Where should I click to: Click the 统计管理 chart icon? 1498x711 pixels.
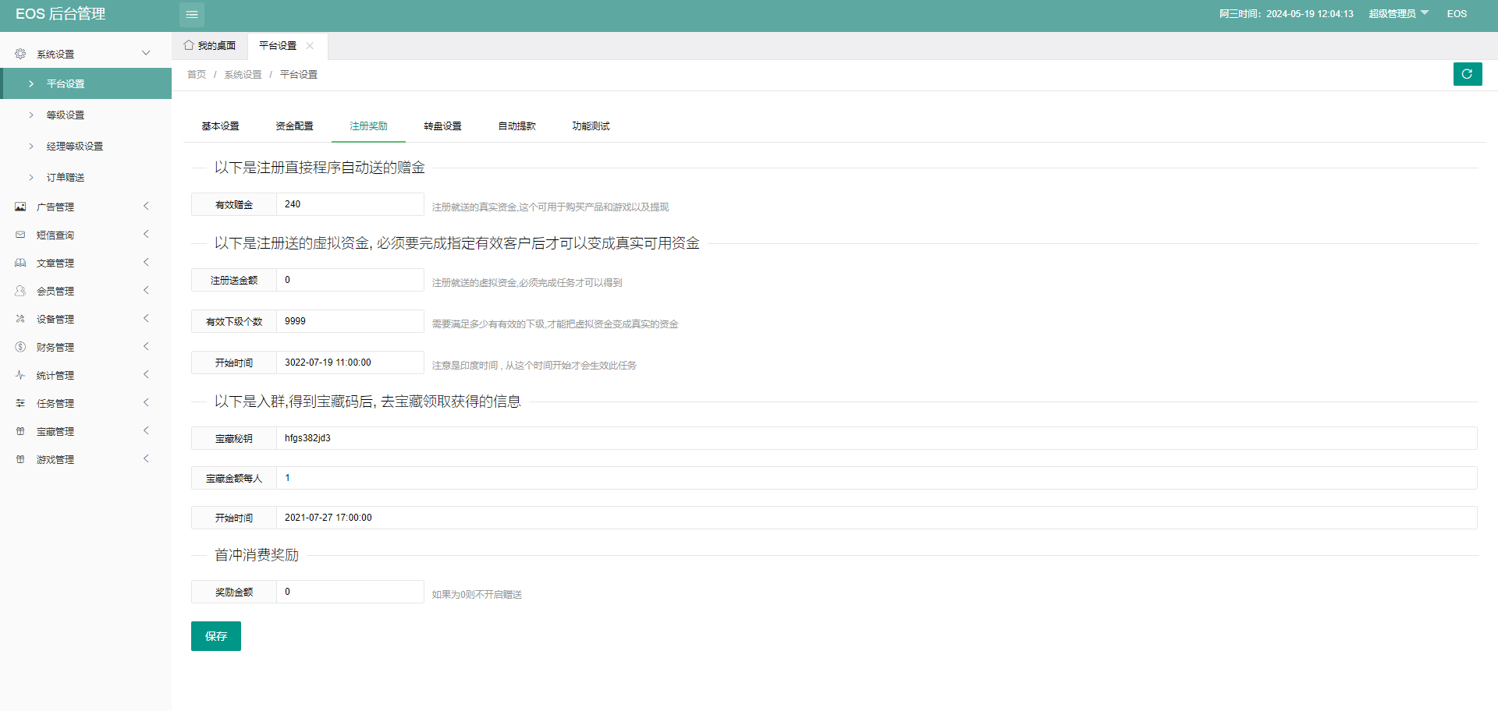tap(20, 375)
